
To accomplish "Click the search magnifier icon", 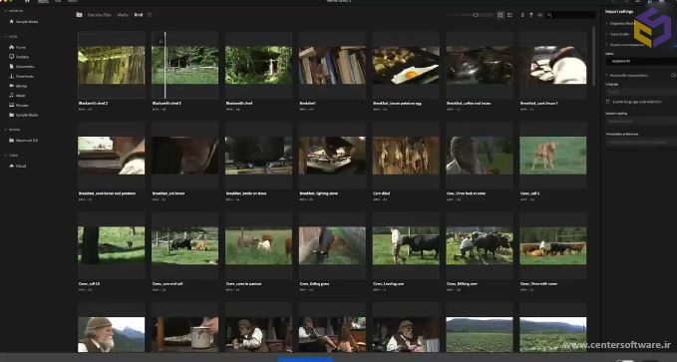I will (549, 15).
